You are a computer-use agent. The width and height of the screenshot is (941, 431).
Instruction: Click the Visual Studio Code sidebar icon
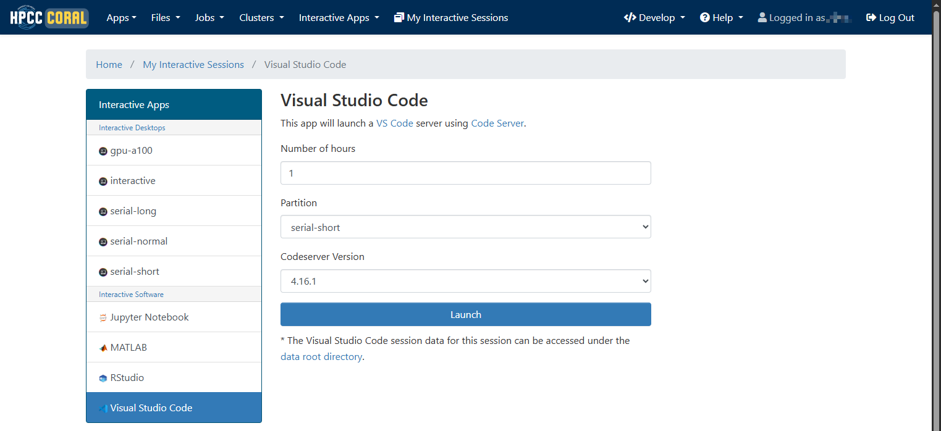(x=103, y=409)
